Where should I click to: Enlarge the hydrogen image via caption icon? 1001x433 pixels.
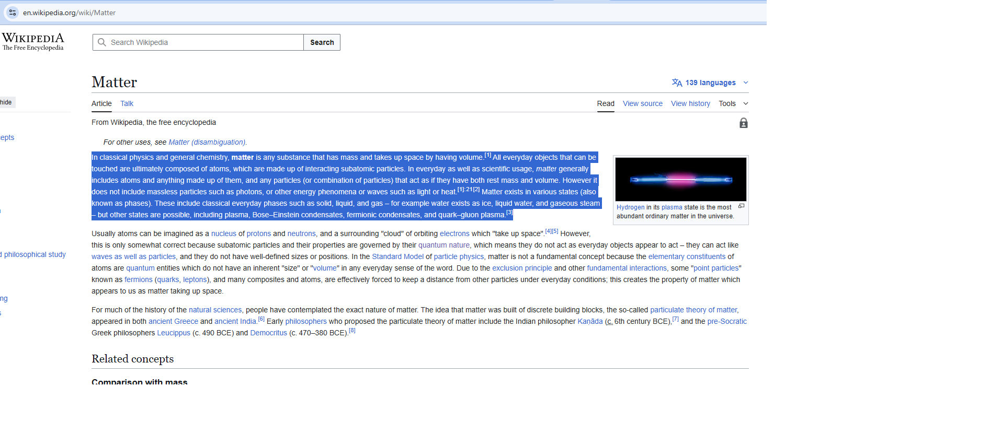point(741,206)
